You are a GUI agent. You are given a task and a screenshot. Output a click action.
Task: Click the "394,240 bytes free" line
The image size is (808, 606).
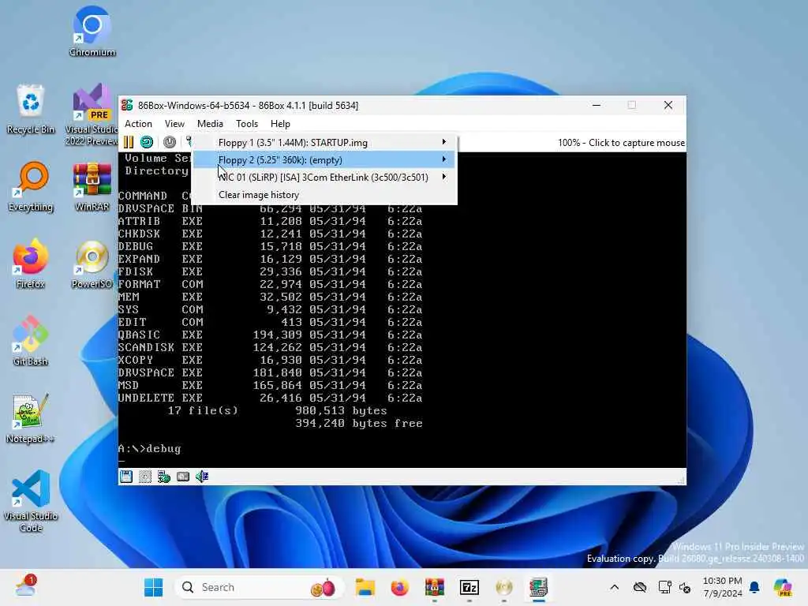click(x=359, y=423)
